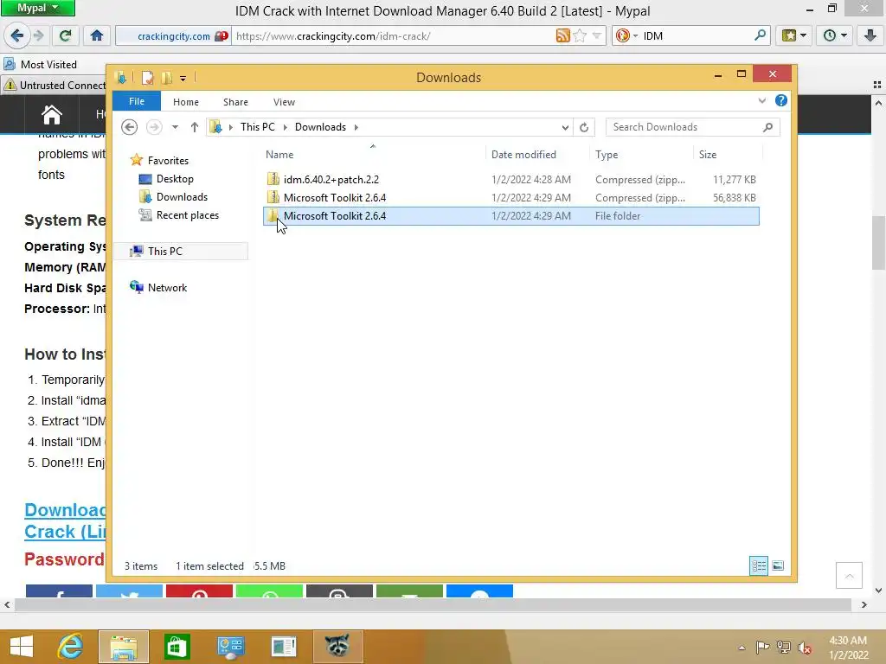Click Properties icon in quick access toolbar
886x664 pixels.
147,78
